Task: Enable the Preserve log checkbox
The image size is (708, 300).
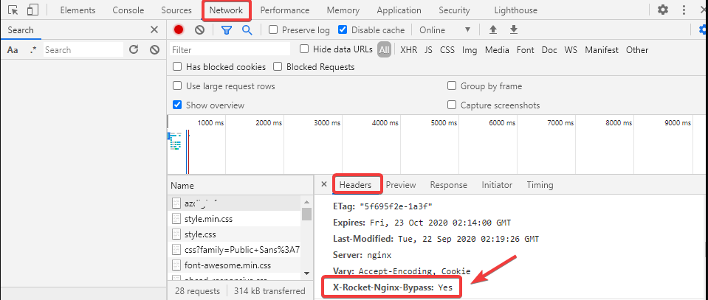Action: pyautogui.click(x=274, y=30)
